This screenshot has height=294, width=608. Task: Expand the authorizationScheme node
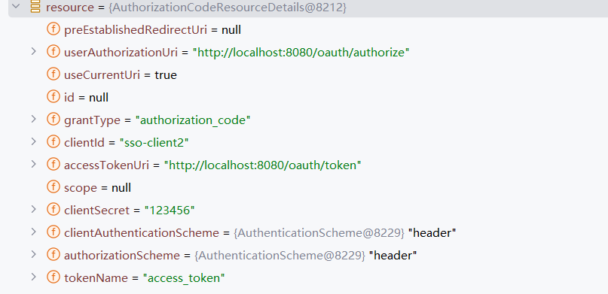pyautogui.click(x=33, y=254)
